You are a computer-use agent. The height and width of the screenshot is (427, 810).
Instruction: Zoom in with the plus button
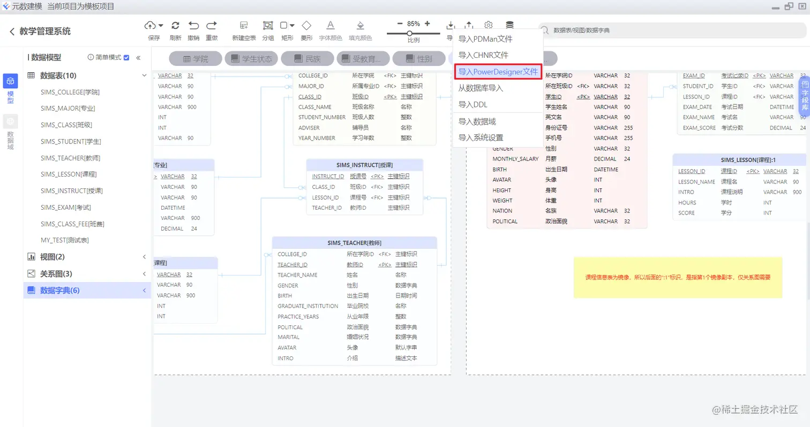(427, 24)
